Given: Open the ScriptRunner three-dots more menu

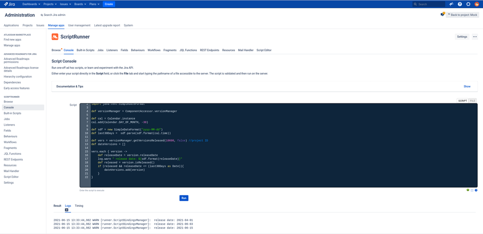Looking at the screenshot, I should 475,37.
